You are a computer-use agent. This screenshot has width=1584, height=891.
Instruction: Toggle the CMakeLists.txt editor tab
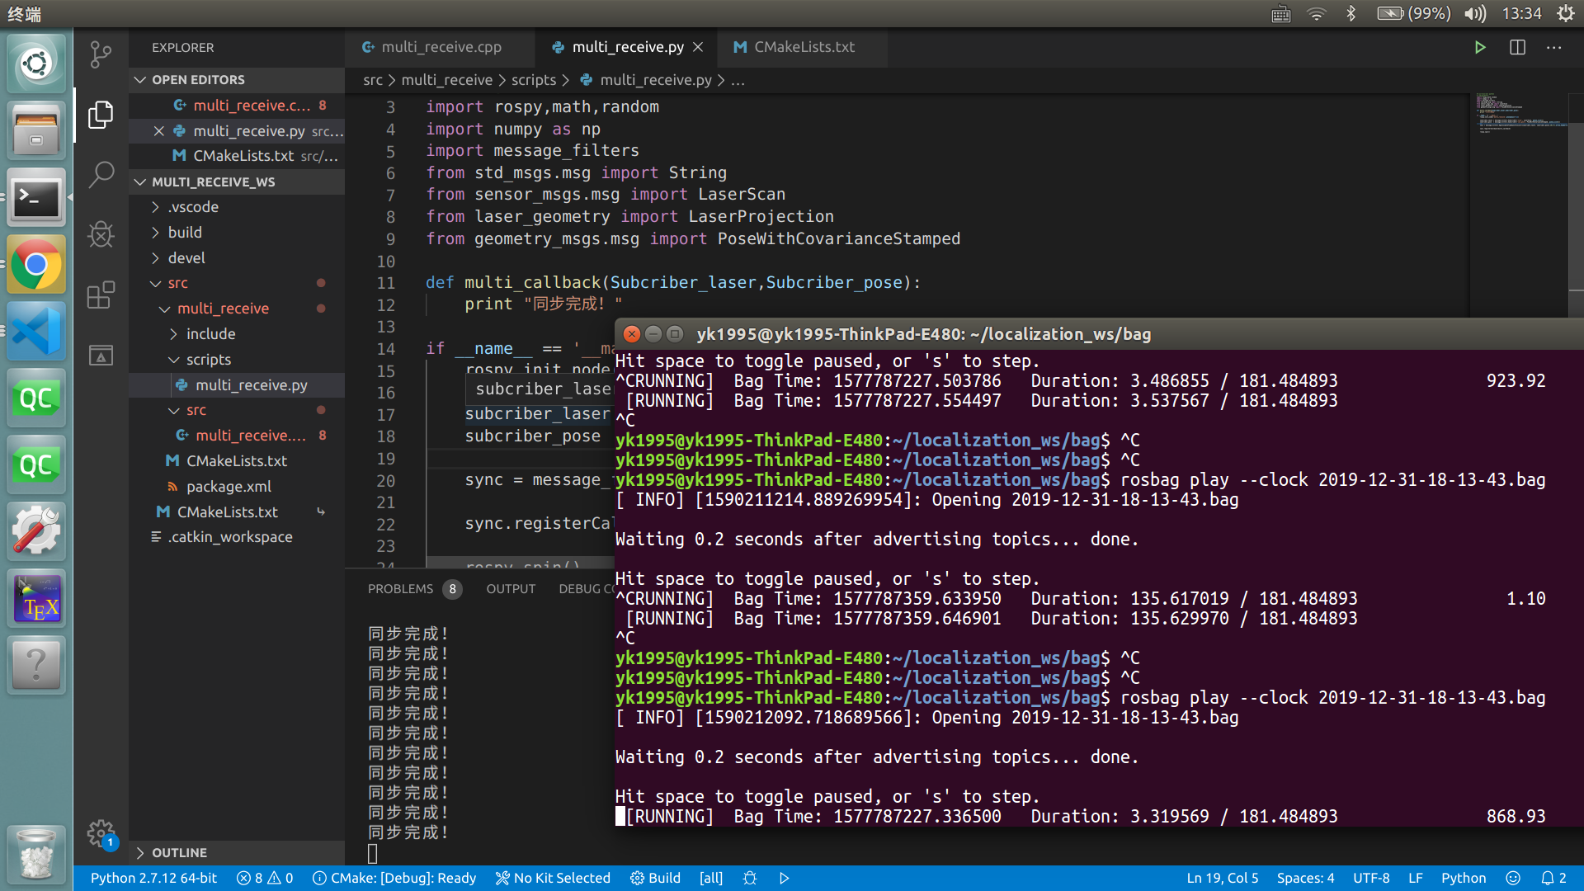[x=803, y=45]
